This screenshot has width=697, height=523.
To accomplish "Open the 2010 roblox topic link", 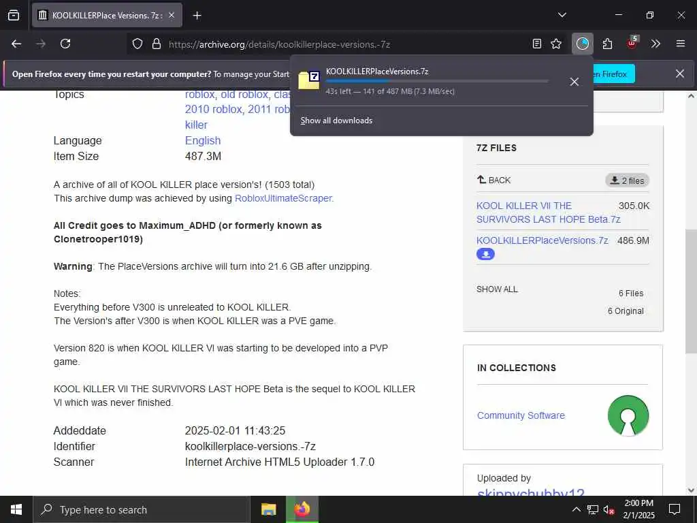I will pyautogui.click(x=213, y=110).
